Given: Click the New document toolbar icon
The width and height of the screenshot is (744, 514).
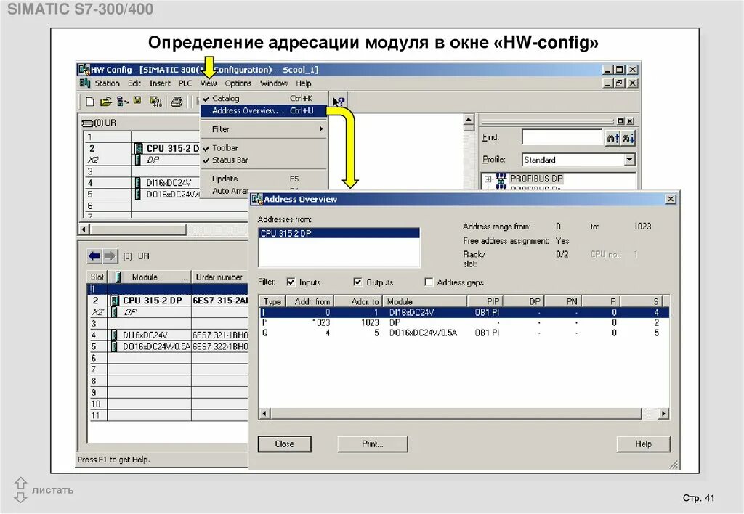Looking at the screenshot, I should click(90, 101).
